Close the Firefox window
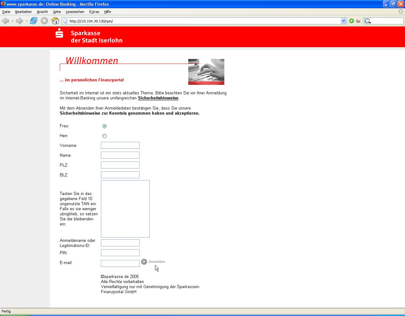The height and width of the screenshot is (316, 405). click(x=401, y=4)
